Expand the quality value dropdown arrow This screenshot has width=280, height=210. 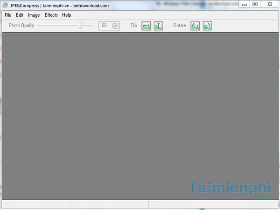click(x=115, y=26)
